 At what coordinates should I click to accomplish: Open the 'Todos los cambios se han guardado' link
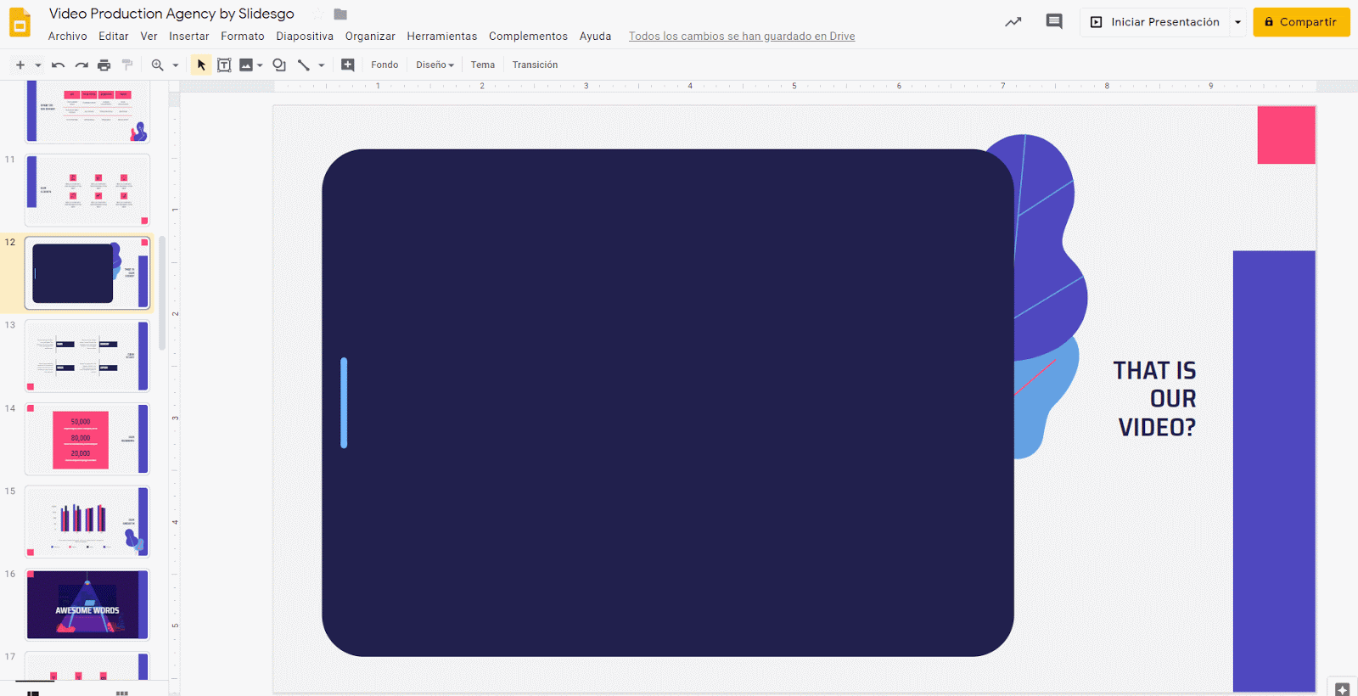coord(742,36)
